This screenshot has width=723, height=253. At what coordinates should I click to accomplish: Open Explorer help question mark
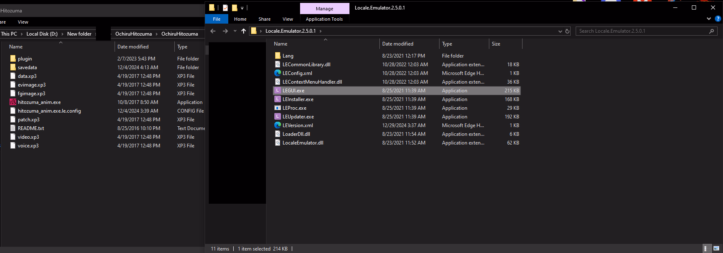click(x=718, y=19)
